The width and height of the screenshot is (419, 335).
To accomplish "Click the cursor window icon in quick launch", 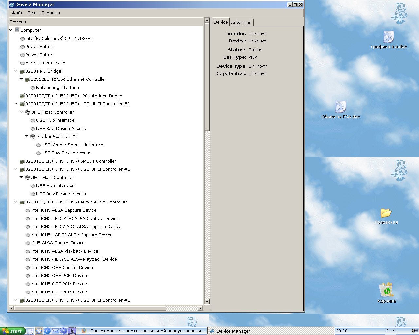I will [x=72, y=331].
